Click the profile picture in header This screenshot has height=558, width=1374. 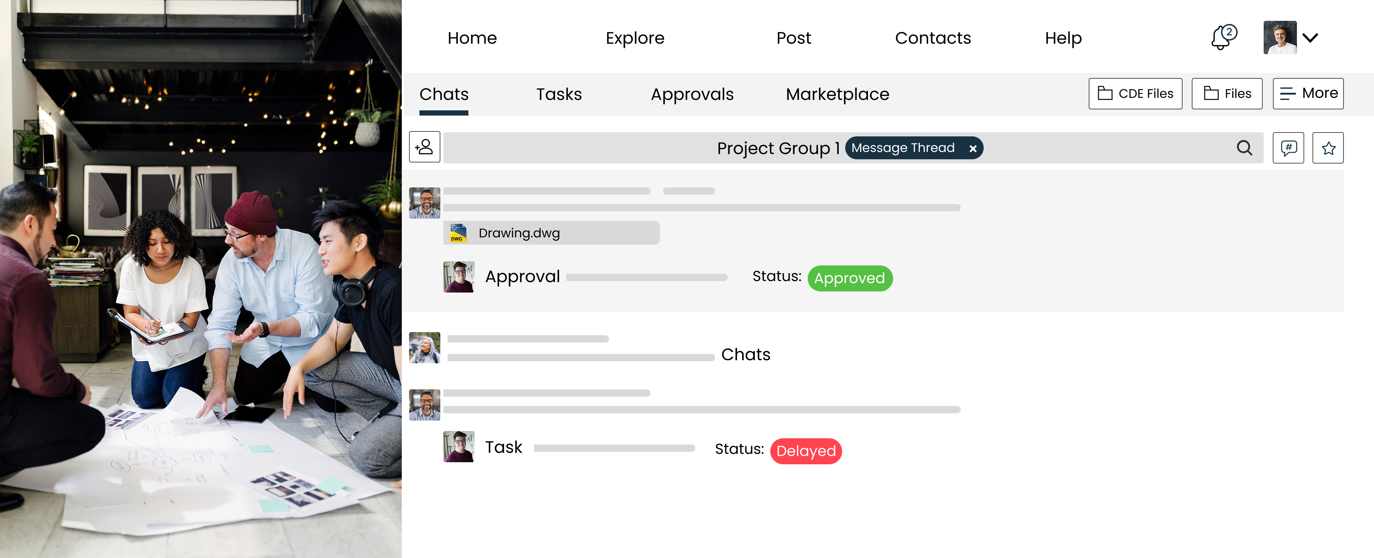[1280, 38]
